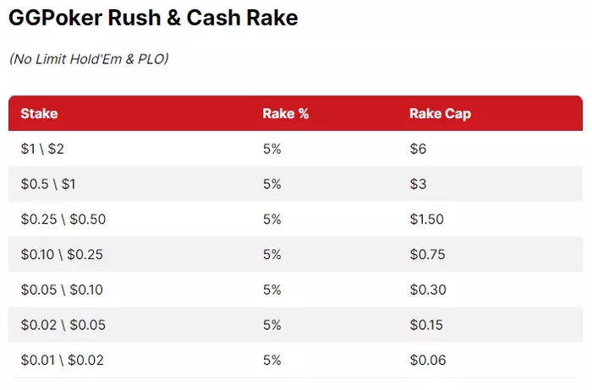
Task: Click the $0.30 rake cap value
Action: (427, 290)
